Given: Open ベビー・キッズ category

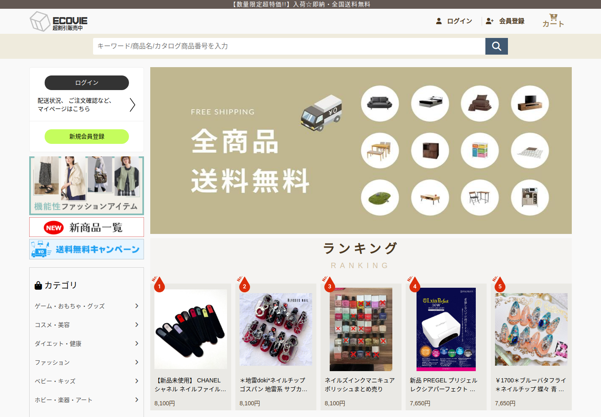Looking at the screenshot, I should point(87,381).
